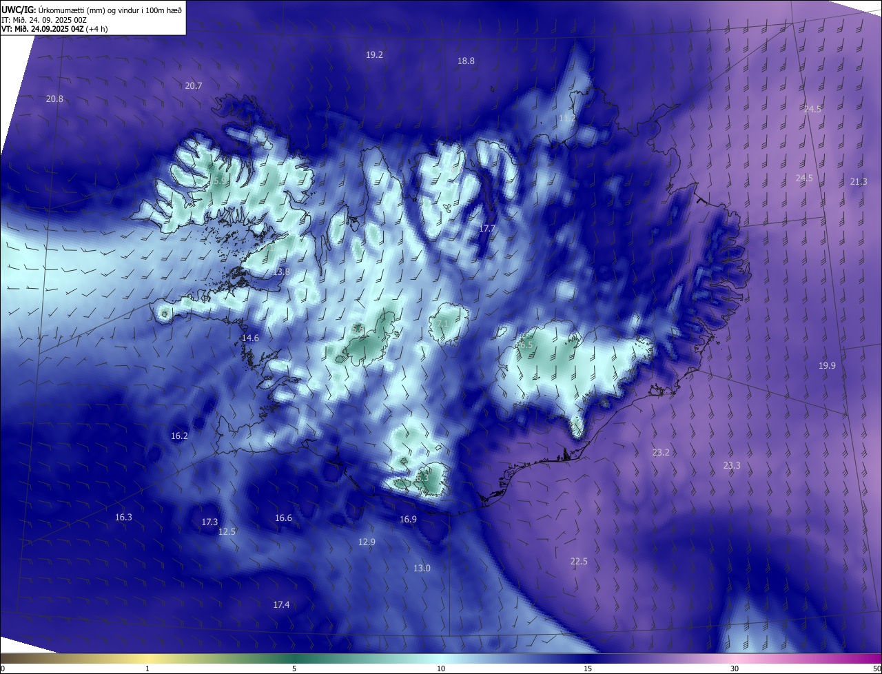Click the 18.8 value label
Screen dimensions: 882x674
click(x=466, y=61)
